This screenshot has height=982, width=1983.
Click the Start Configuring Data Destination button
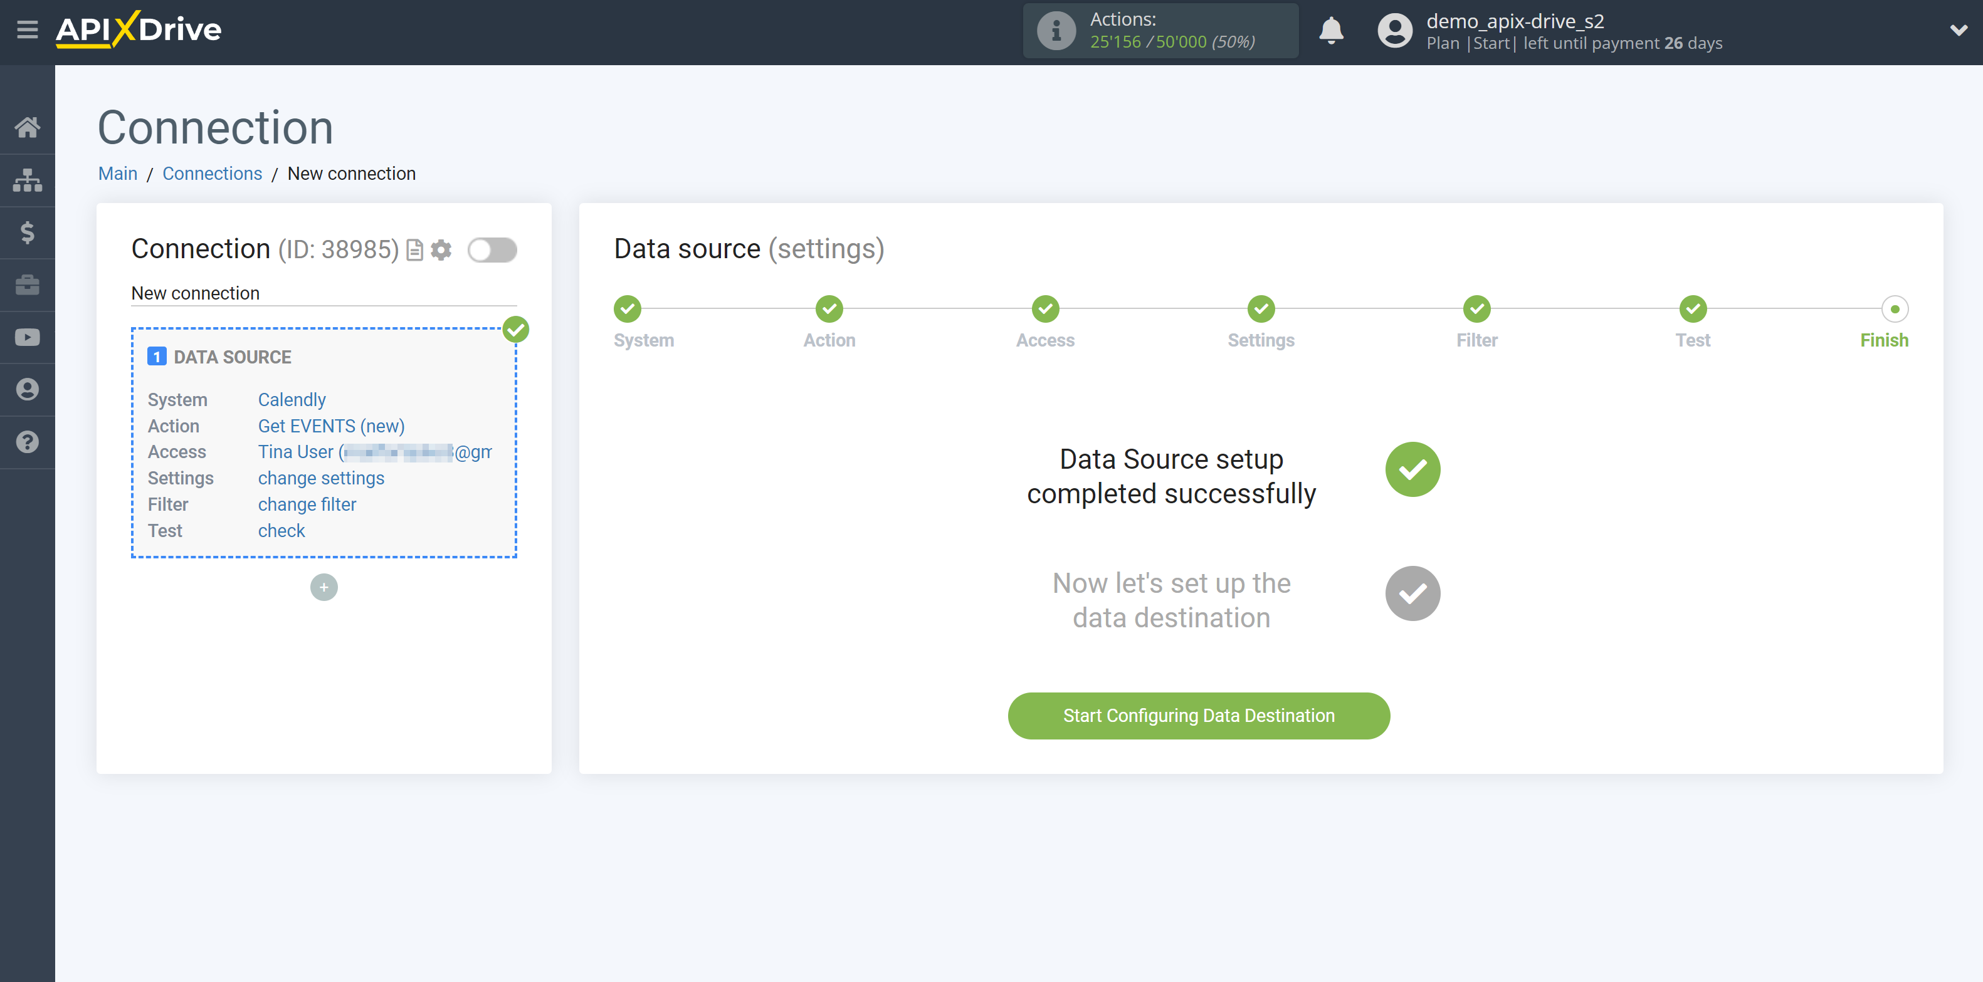1197,715
